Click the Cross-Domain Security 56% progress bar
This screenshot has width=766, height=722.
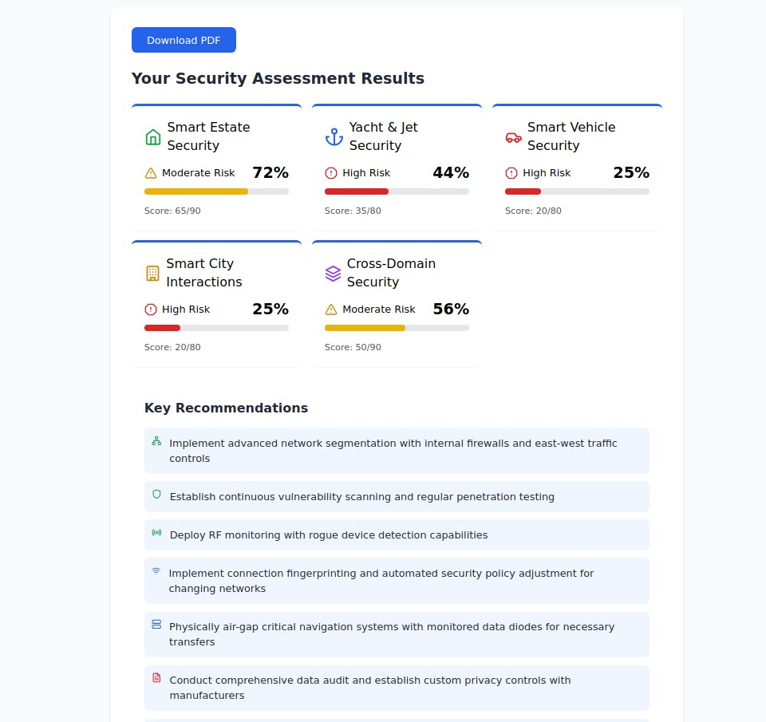[x=397, y=328]
